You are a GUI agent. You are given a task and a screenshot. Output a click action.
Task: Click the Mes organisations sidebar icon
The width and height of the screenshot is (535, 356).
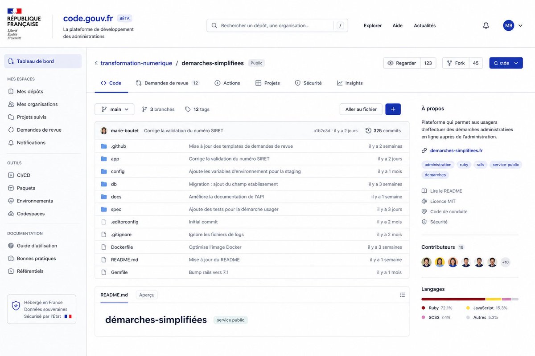pos(11,104)
